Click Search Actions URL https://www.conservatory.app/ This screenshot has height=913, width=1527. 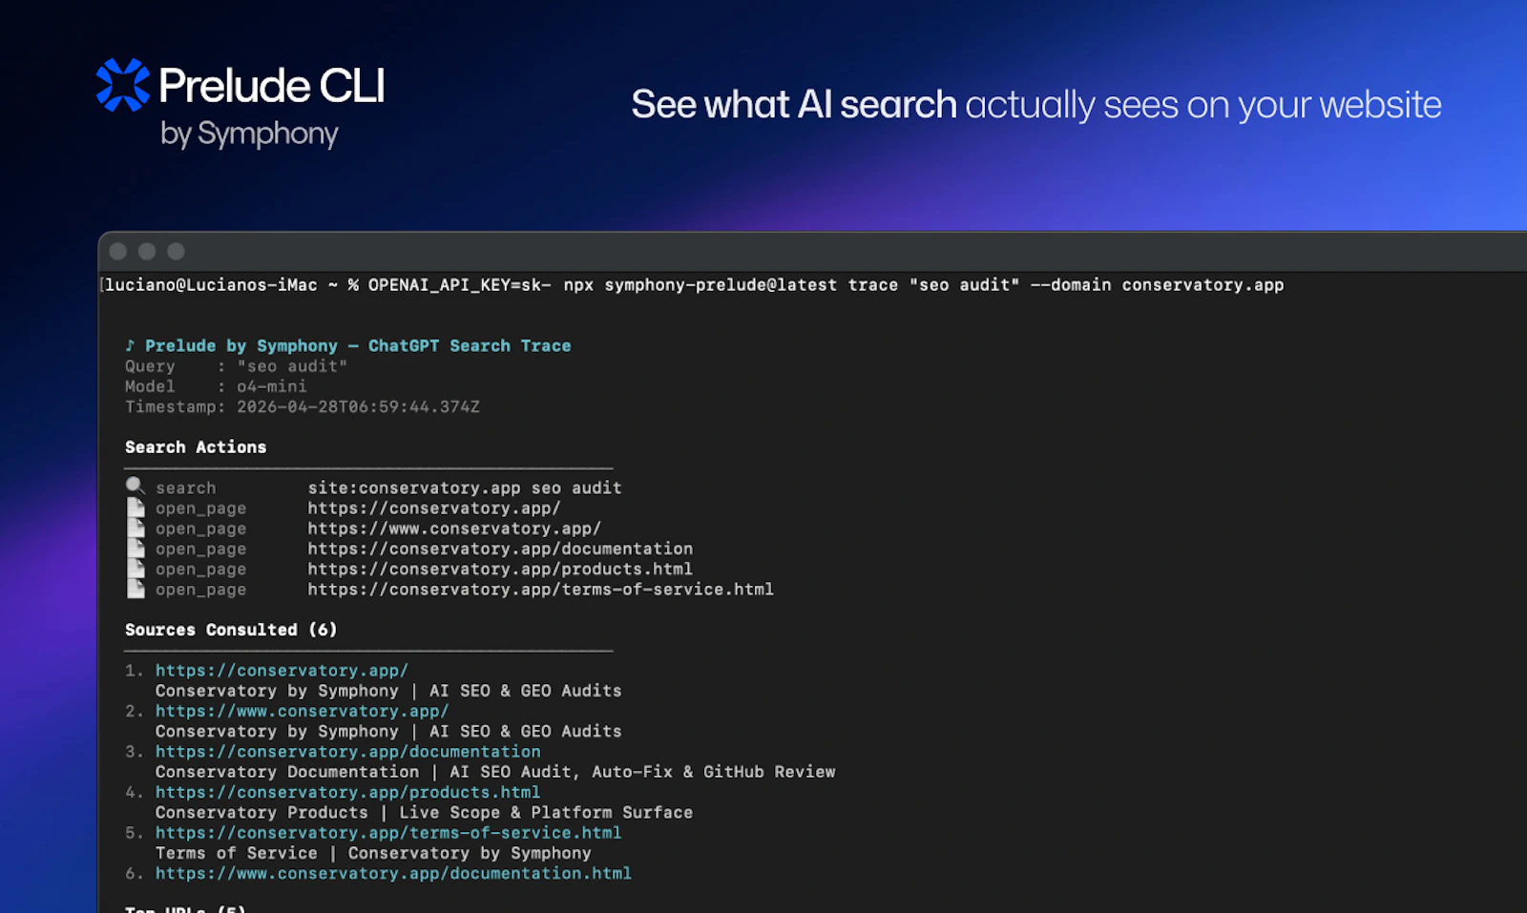pos(454,529)
